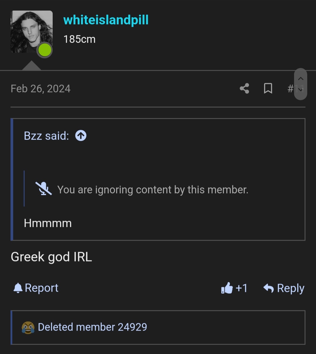Open whiteislandpill's profile

(106, 20)
